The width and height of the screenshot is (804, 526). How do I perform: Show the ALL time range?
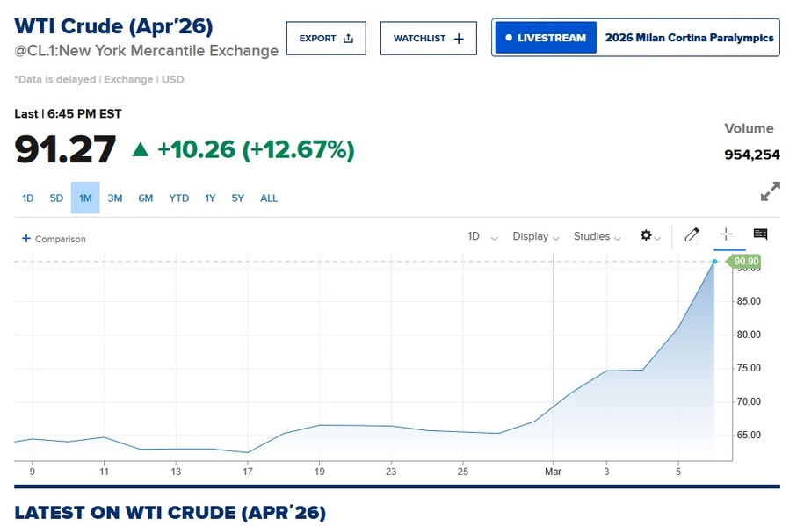click(269, 198)
